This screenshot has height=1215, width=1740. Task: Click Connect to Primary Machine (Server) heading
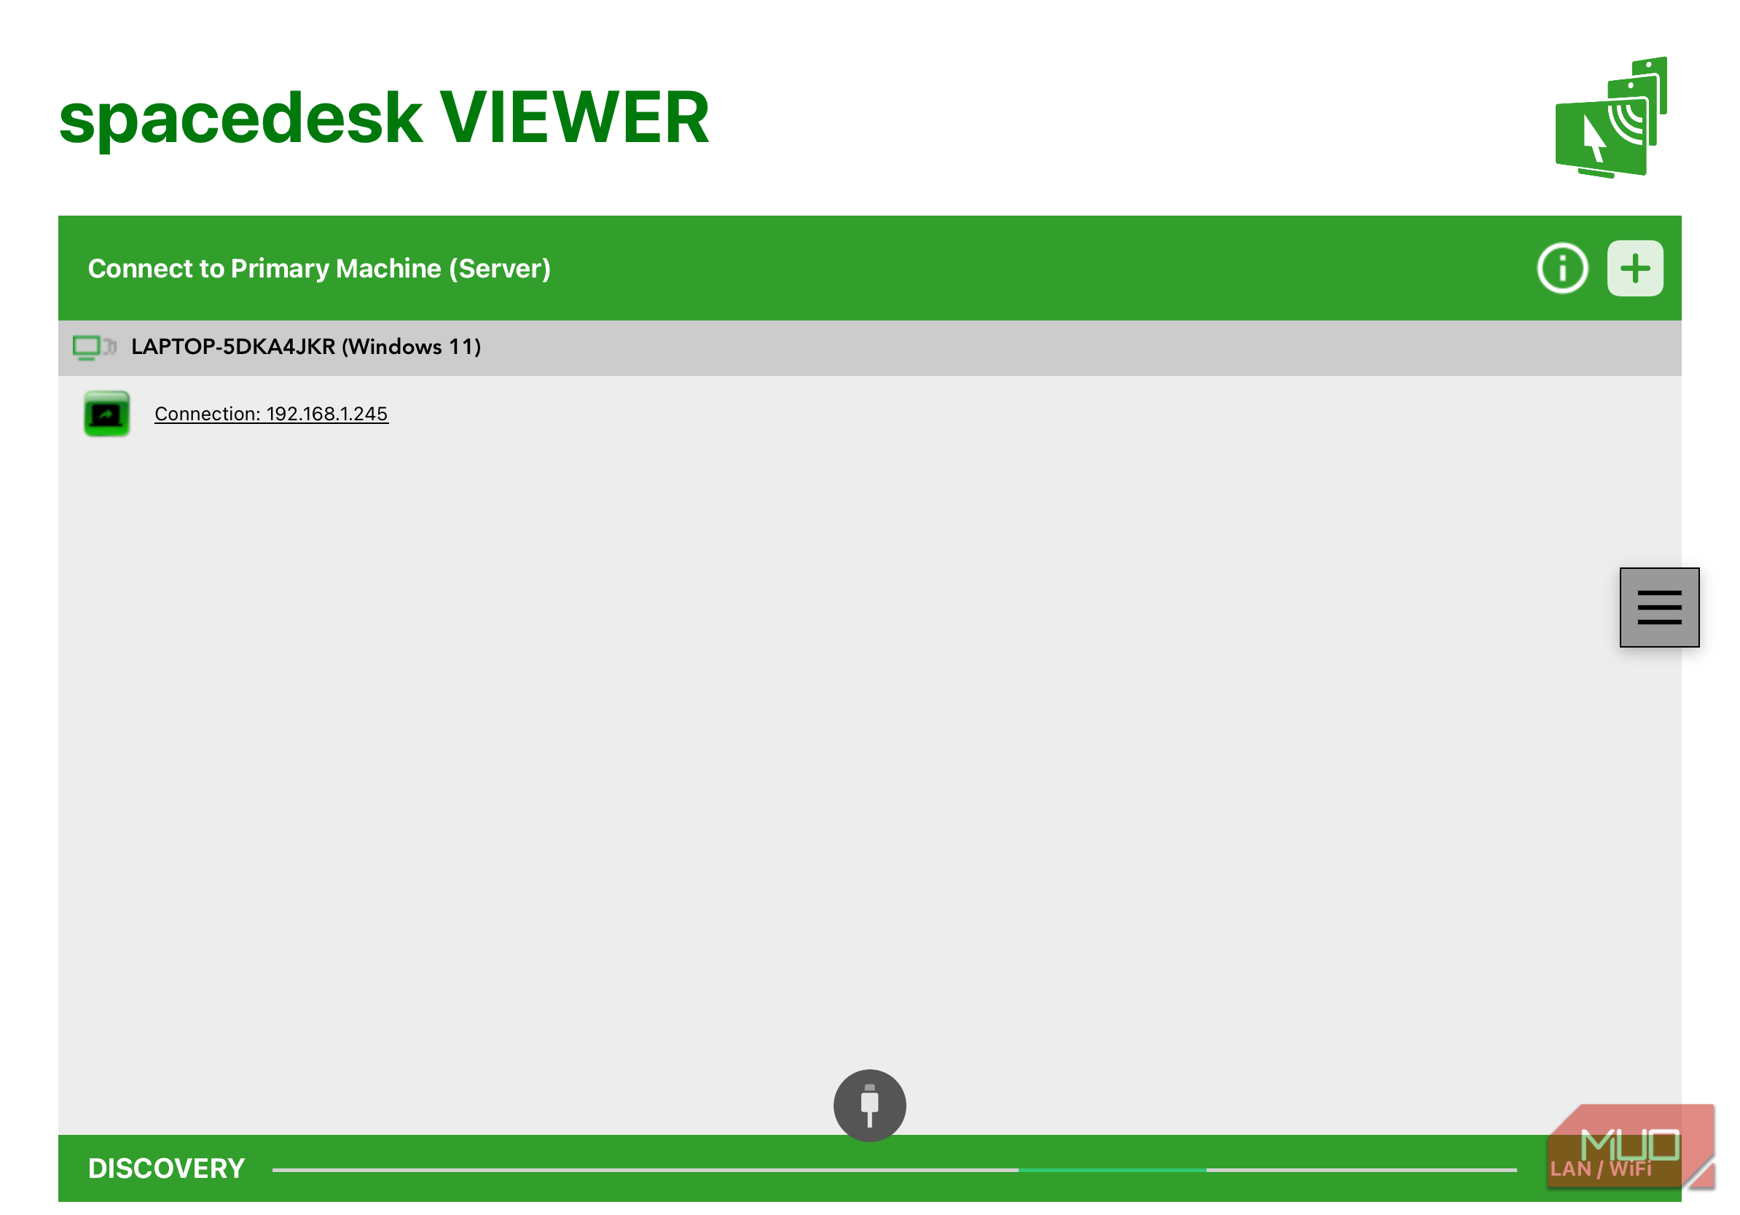(x=319, y=269)
